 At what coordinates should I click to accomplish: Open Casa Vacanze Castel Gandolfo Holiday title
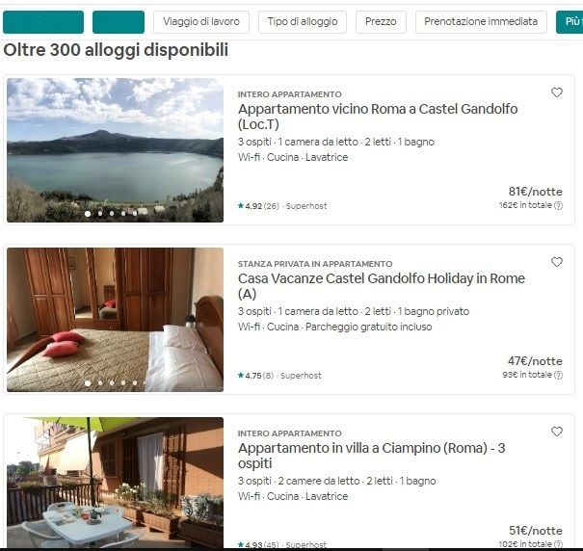pos(382,286)
